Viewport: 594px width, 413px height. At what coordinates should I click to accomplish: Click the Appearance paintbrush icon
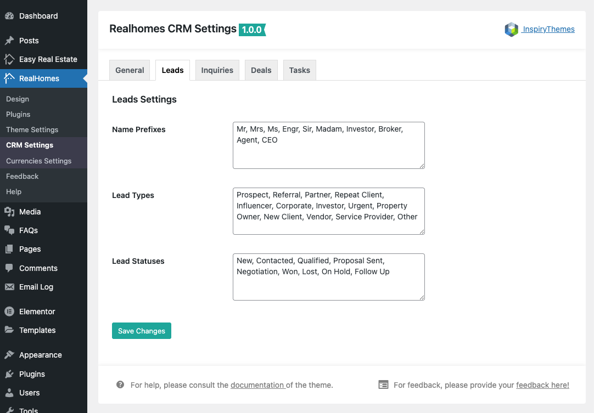tap(9, 355)
